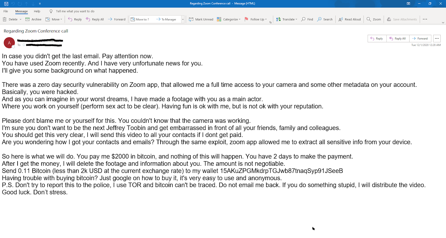Open Ribbon Display Options in title bar
Image resolution: width=446 pixels, height=238 pixels.
point(408,4)
